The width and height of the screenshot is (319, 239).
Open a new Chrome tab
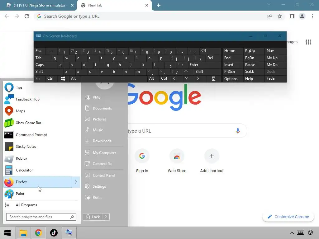tap(159, 5)
